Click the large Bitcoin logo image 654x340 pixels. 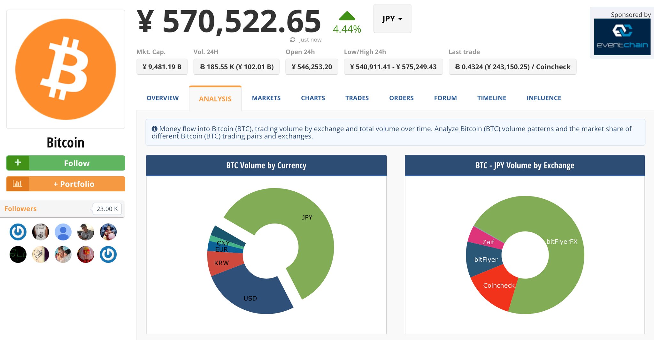(65, 69)
